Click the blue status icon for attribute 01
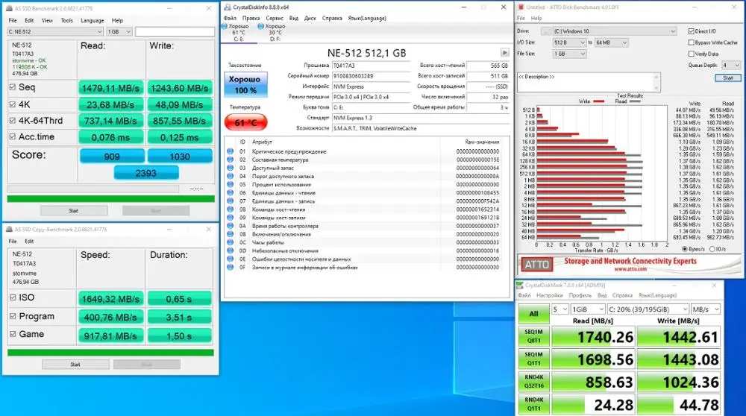 pyautogui.click(x=231, y=151)
